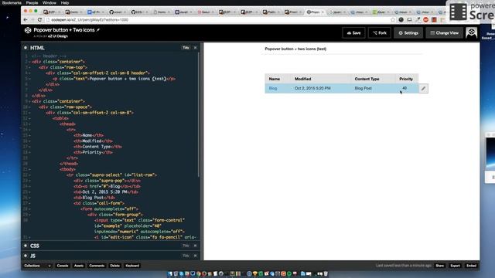495x278 pixels.
Task: Open pen Settings
Action: coord(408,32)
